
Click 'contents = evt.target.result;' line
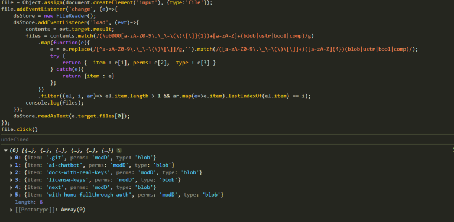click(x=70, y=29)
